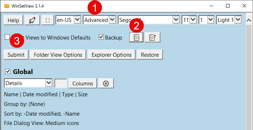253x130 pixels.
Task: Click the Help button
Action: click(x=13, y=20)
